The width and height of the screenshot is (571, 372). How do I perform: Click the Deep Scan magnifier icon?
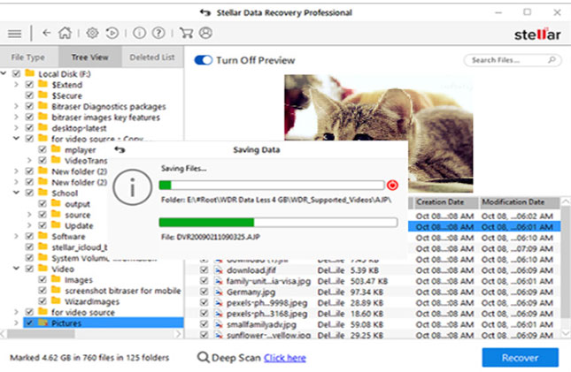[x=204, y=358]
